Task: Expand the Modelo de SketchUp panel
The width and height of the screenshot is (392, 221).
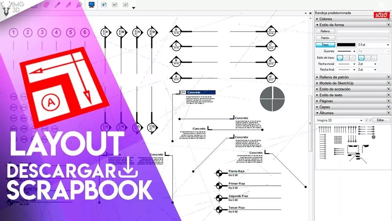Action: pyautogui.click(x=317, y=83)
